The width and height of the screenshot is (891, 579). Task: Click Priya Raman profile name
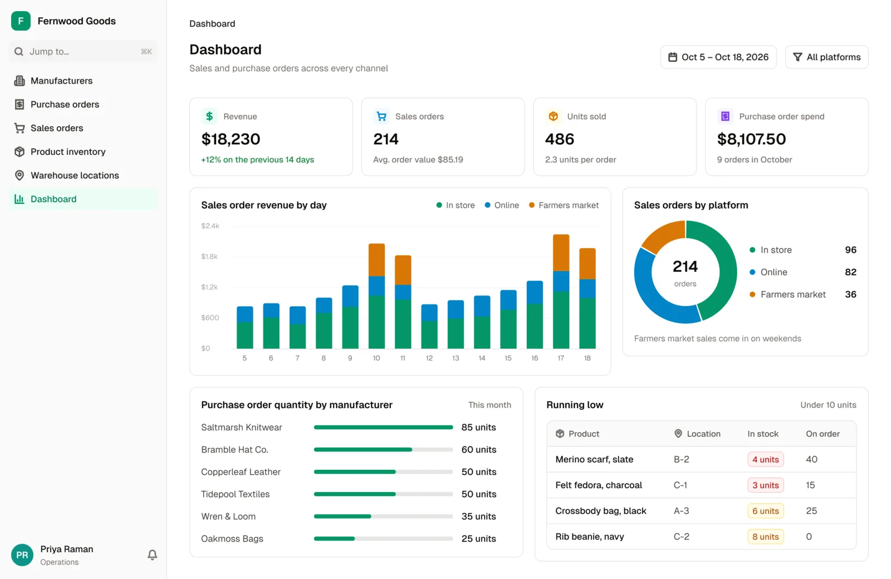point(67,549)
